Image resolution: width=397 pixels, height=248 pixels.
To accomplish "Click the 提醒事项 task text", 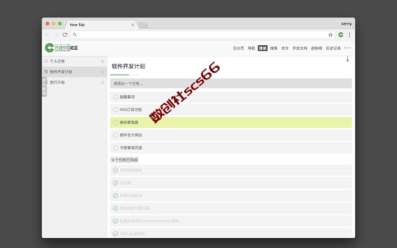I will tap(127, 97).
